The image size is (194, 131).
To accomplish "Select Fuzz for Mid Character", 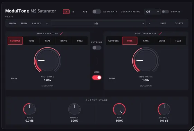I will click(x=80, y=41).
